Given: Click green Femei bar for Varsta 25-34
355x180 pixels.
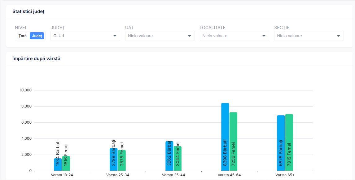Looking at the screenshot, I should coord(122,160).
